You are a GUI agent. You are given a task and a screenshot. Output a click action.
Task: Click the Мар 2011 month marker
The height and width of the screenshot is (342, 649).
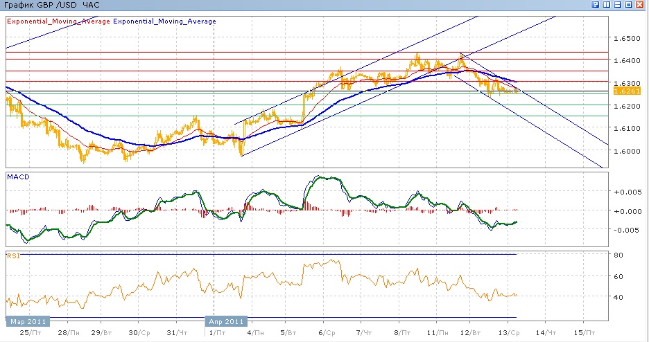click(28, 321)
